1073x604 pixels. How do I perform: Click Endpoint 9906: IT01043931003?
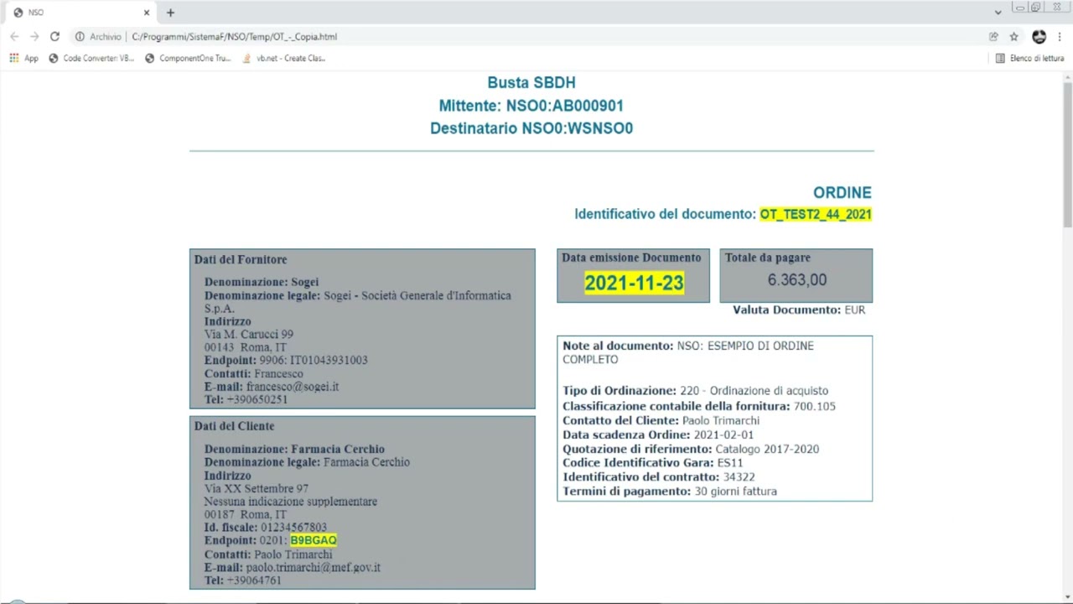click(286, 360)
